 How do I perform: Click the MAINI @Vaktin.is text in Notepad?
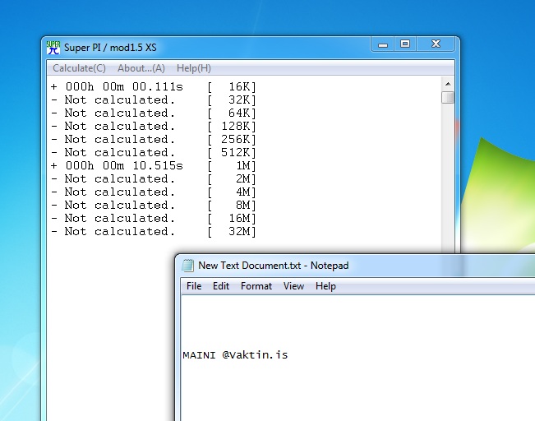(235, 355)
